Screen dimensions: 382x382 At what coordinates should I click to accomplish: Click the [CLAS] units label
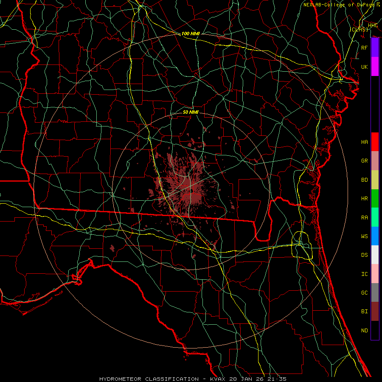[x=359, y=29]
